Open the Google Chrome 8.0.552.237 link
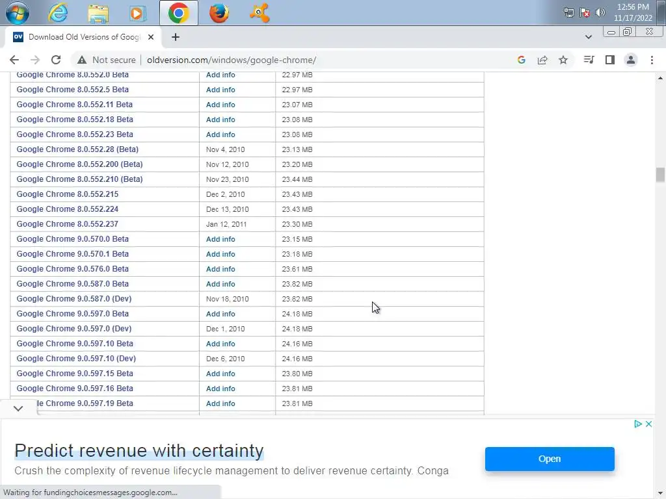This screenshot has height=499, width=666. (68, 224)
